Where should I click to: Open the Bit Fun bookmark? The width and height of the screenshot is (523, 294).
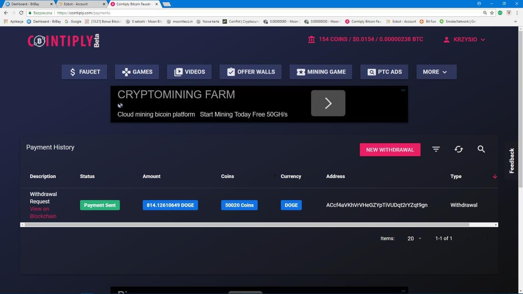[428, 21]
